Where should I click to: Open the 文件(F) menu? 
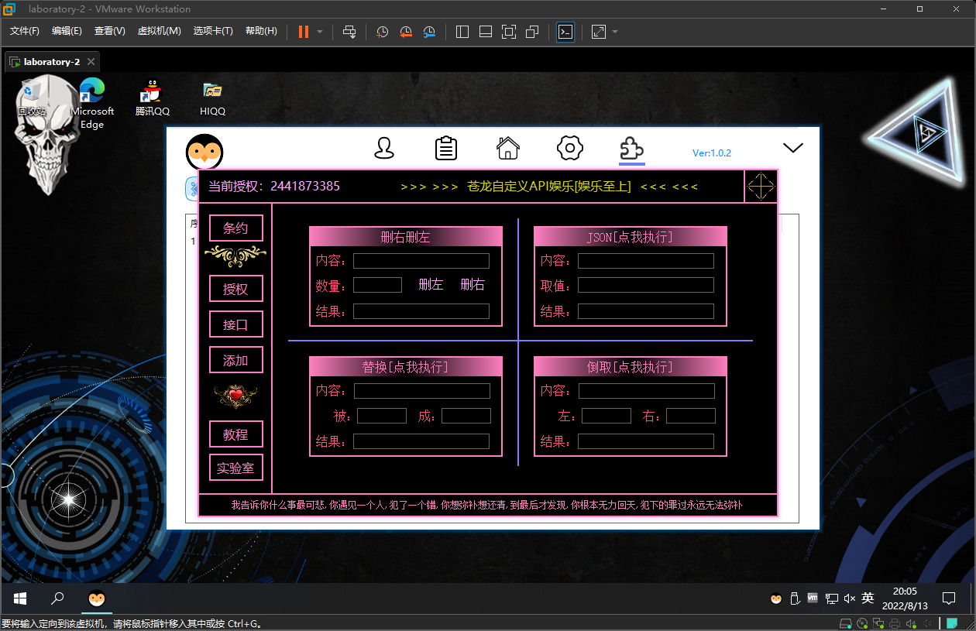coord(25,31)
